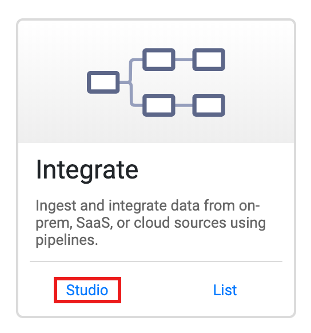This screenshot has width=311, height=333.
Task: Click the 'Ingest and integrate data' text line
Action: point(118,206)
